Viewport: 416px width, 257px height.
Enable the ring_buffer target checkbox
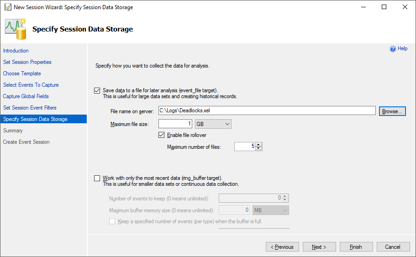coord(97,178)
